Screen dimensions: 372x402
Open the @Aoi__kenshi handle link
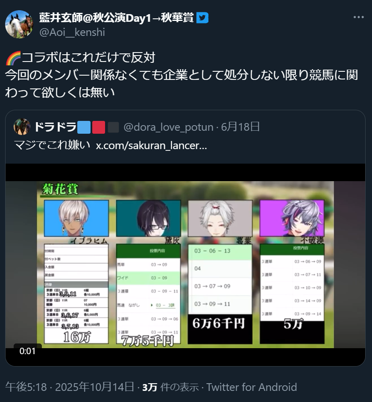[72, 32]
